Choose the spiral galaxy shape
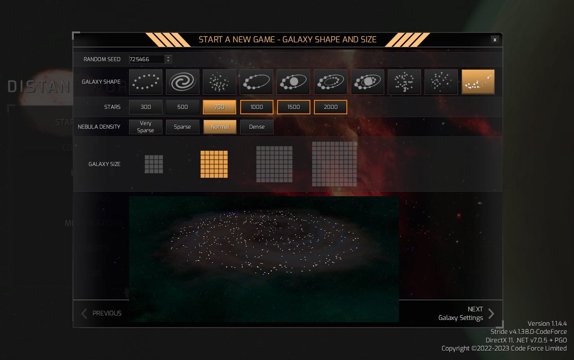 point(183,81)
